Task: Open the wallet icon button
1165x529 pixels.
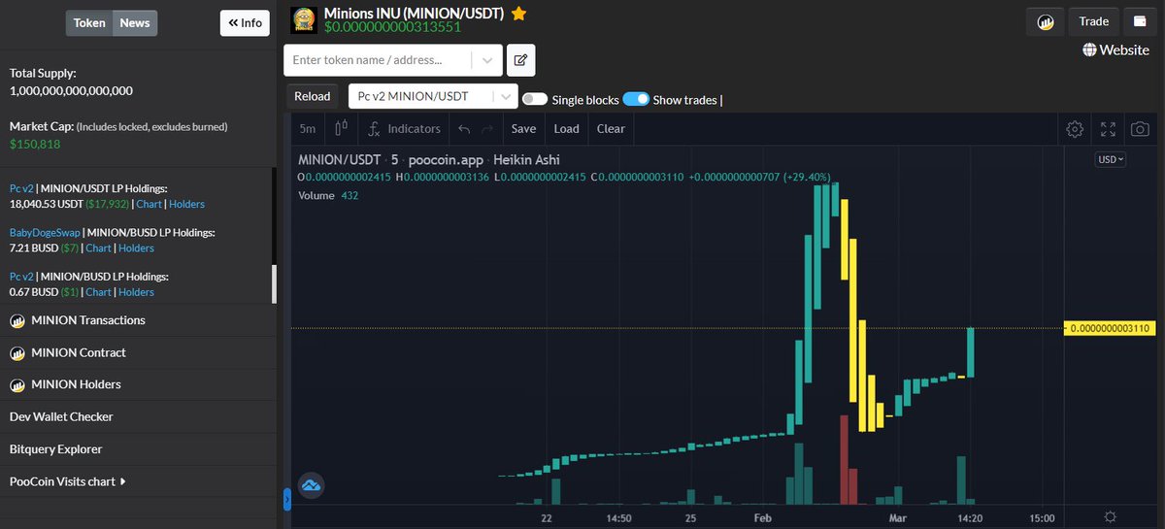Action: pos(1138,21)
